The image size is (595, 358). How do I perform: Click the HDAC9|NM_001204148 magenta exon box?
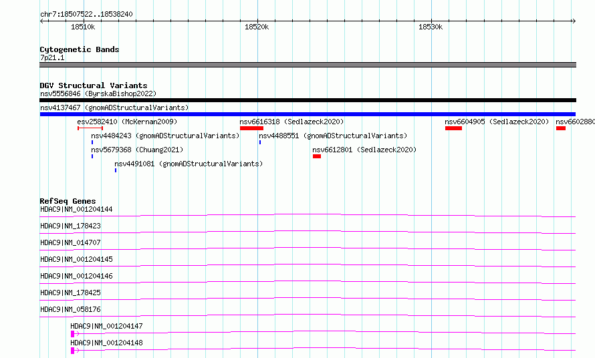point(72,351)
